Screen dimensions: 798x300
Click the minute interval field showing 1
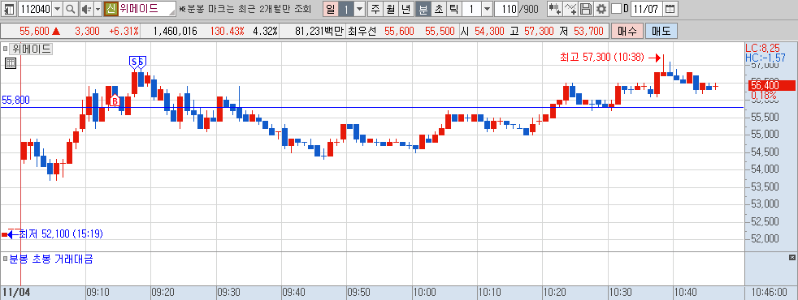[472, 9]
